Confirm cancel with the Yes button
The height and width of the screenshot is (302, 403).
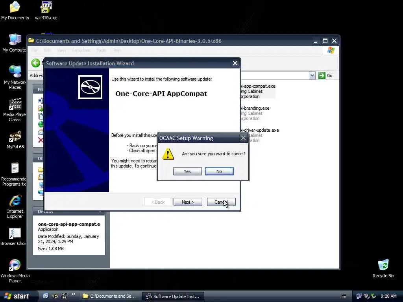[187, 171]
